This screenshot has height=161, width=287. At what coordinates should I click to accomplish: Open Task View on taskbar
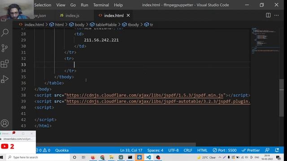pyautogui.click(x=83, y=157)
